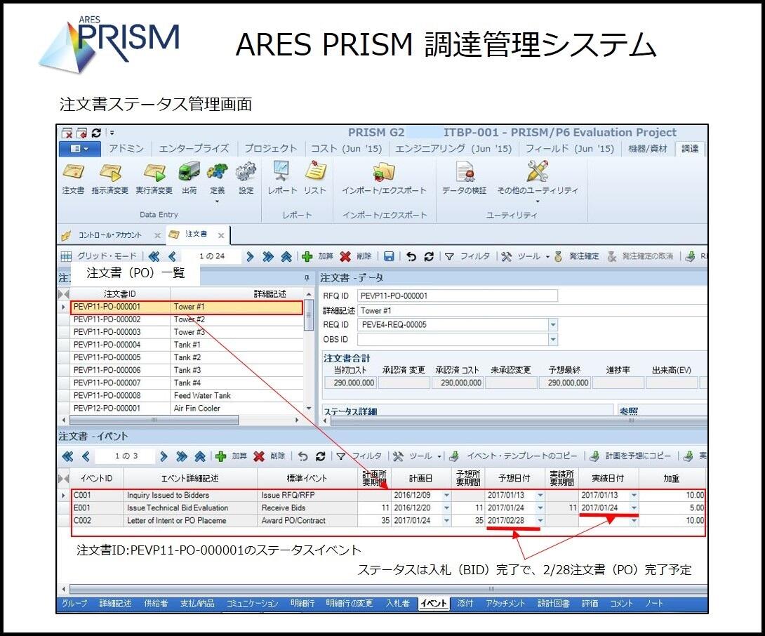Select the 明細行 bottom tab

302,603
